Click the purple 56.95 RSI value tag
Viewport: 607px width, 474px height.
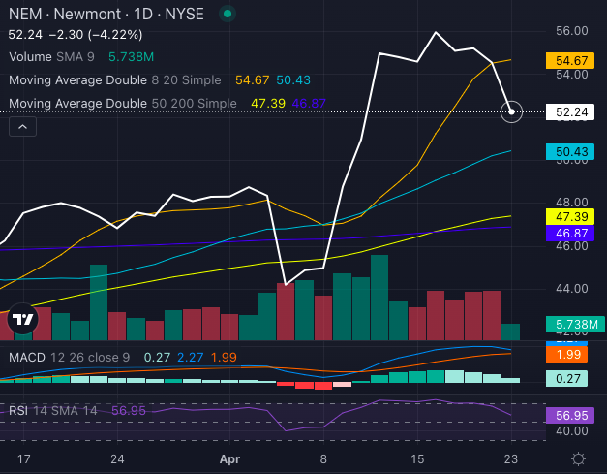pyautogui.click(x=572, y=415)
